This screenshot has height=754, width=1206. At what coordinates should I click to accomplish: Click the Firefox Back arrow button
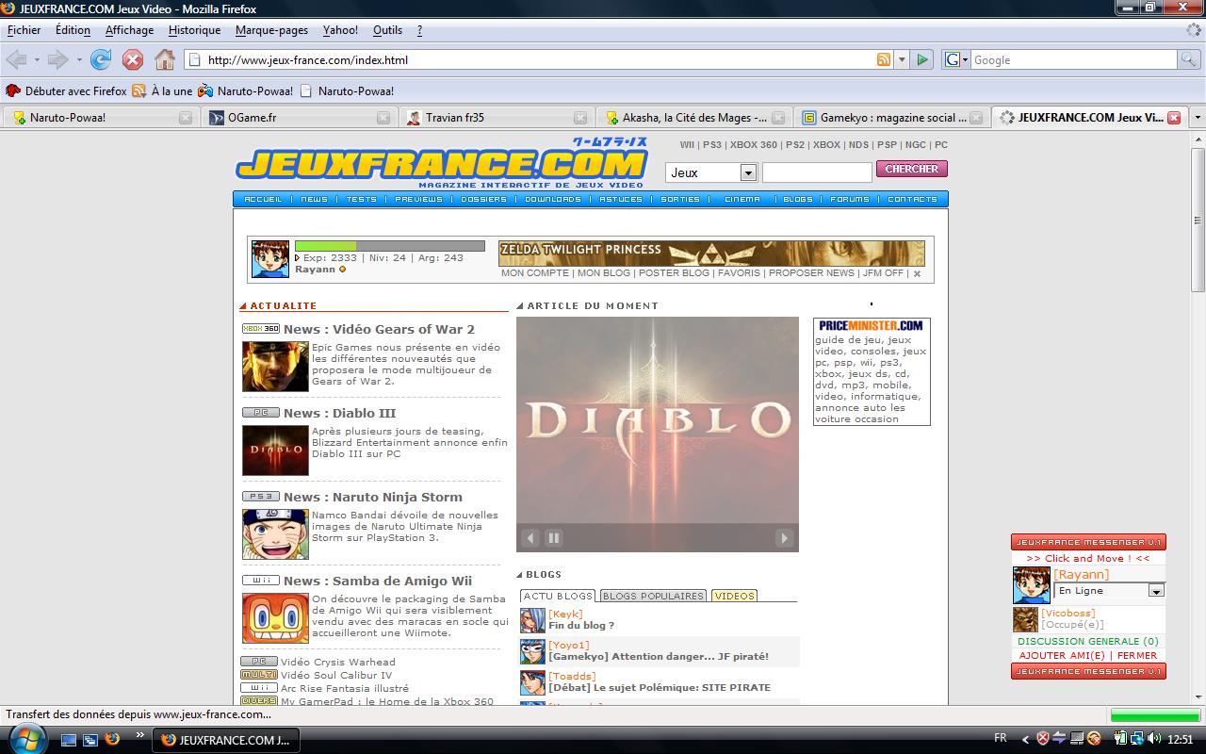click(x=15, y=59)
